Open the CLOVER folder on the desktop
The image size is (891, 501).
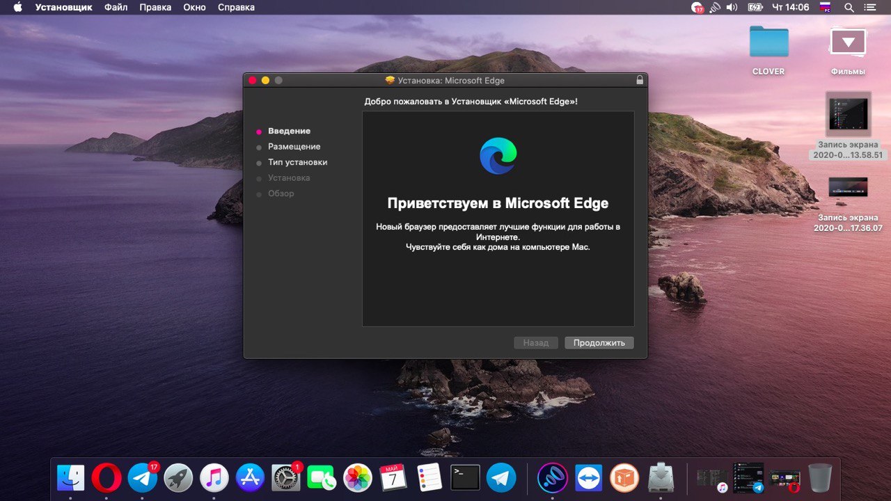(768, 50)
